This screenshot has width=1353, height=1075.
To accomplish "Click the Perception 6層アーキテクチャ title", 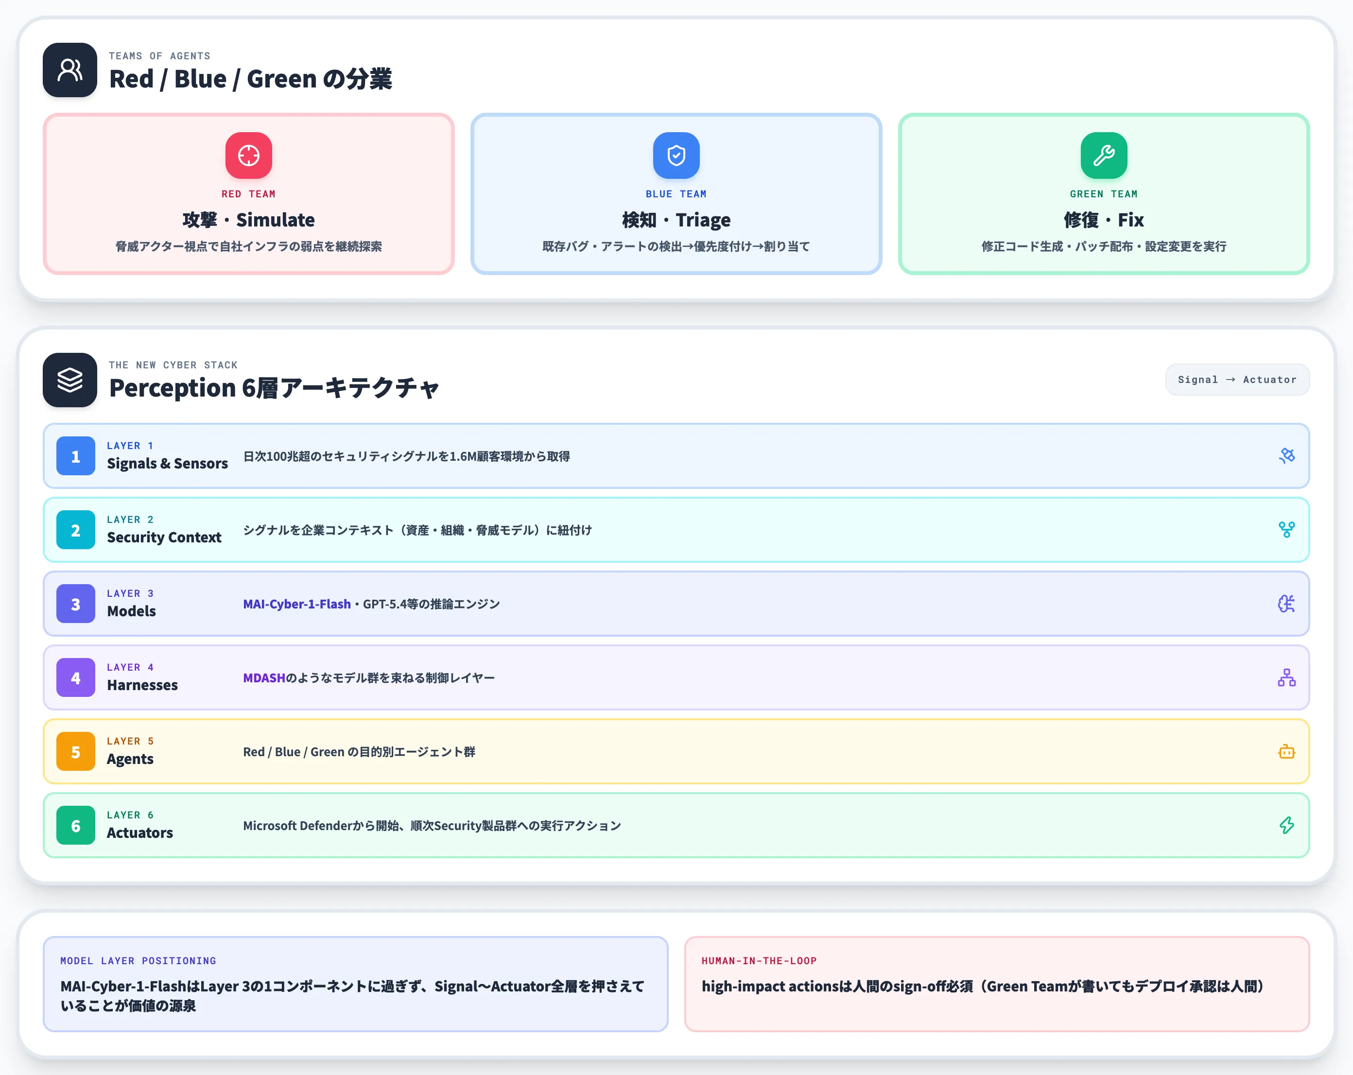I will click(x=274, y=388).
